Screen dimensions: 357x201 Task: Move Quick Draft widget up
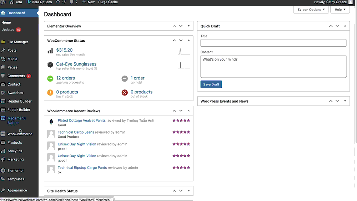pos(331,26)
